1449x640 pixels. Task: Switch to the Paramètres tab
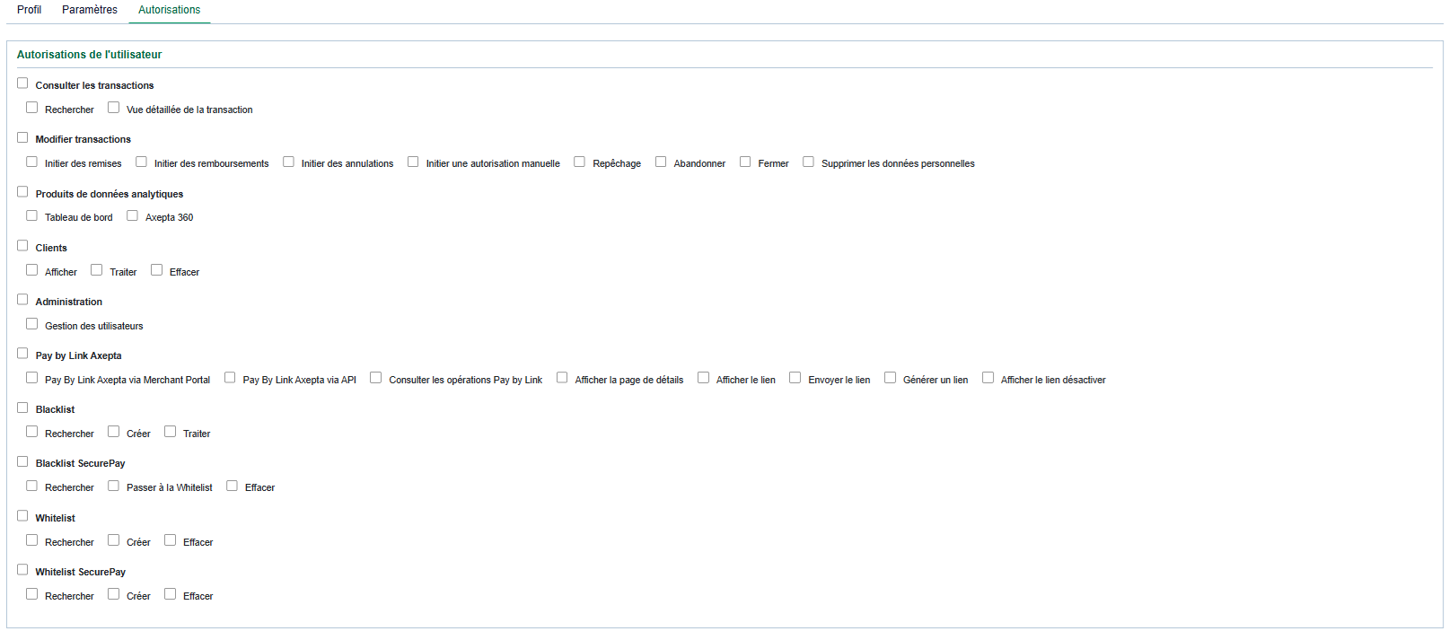(x=89, y=10)
